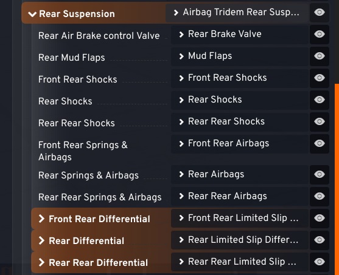Screen dimensions: 339x275
Task: Open the Mud Flaps part selector
Action: [x=240, y=56]
